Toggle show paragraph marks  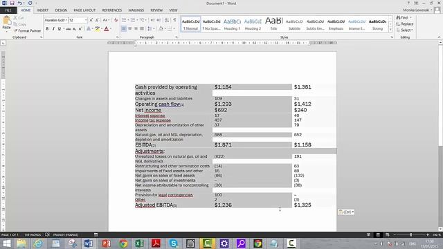(174, 20)
